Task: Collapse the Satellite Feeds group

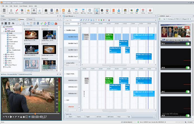Action: pos(65,30)
